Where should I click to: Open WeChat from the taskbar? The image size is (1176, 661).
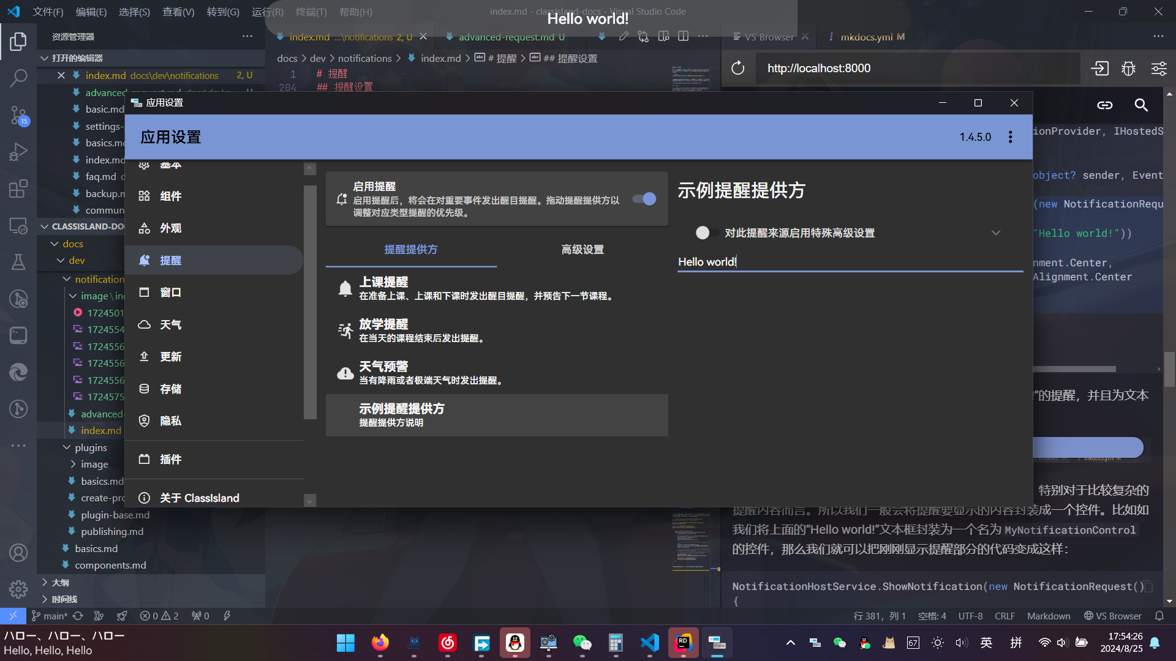coord(581,643)
